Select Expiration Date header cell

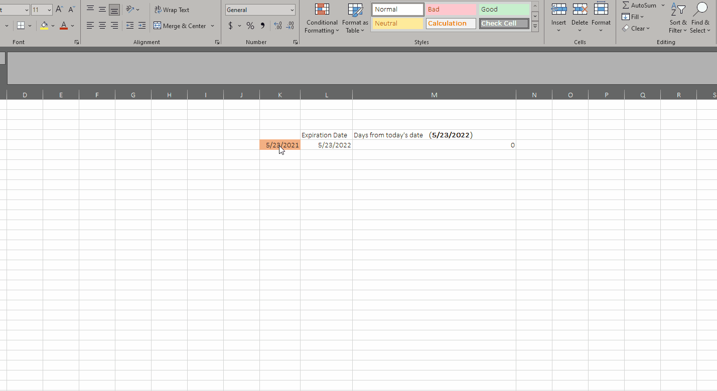point(326,135)
